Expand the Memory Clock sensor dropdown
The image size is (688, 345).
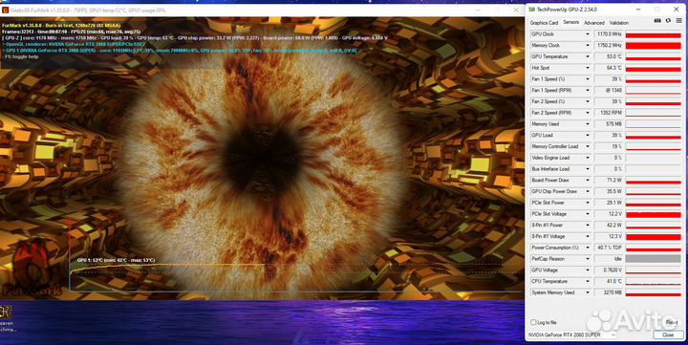pos(588,45)
